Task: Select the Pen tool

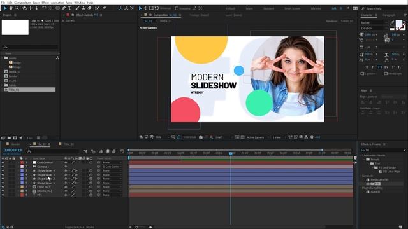Action: pos(64,8)
